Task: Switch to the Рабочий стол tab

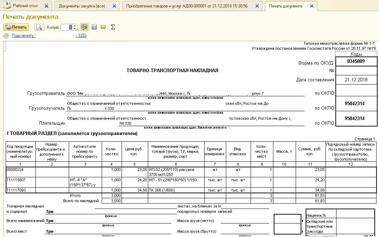Action: (25, 6)
